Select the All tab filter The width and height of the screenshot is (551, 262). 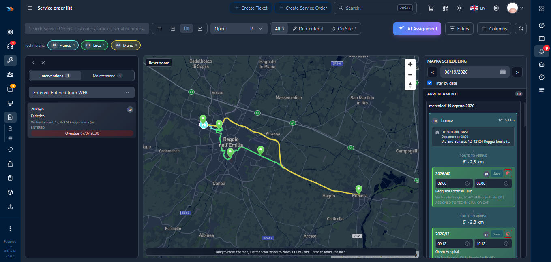[x=279, y=29]
